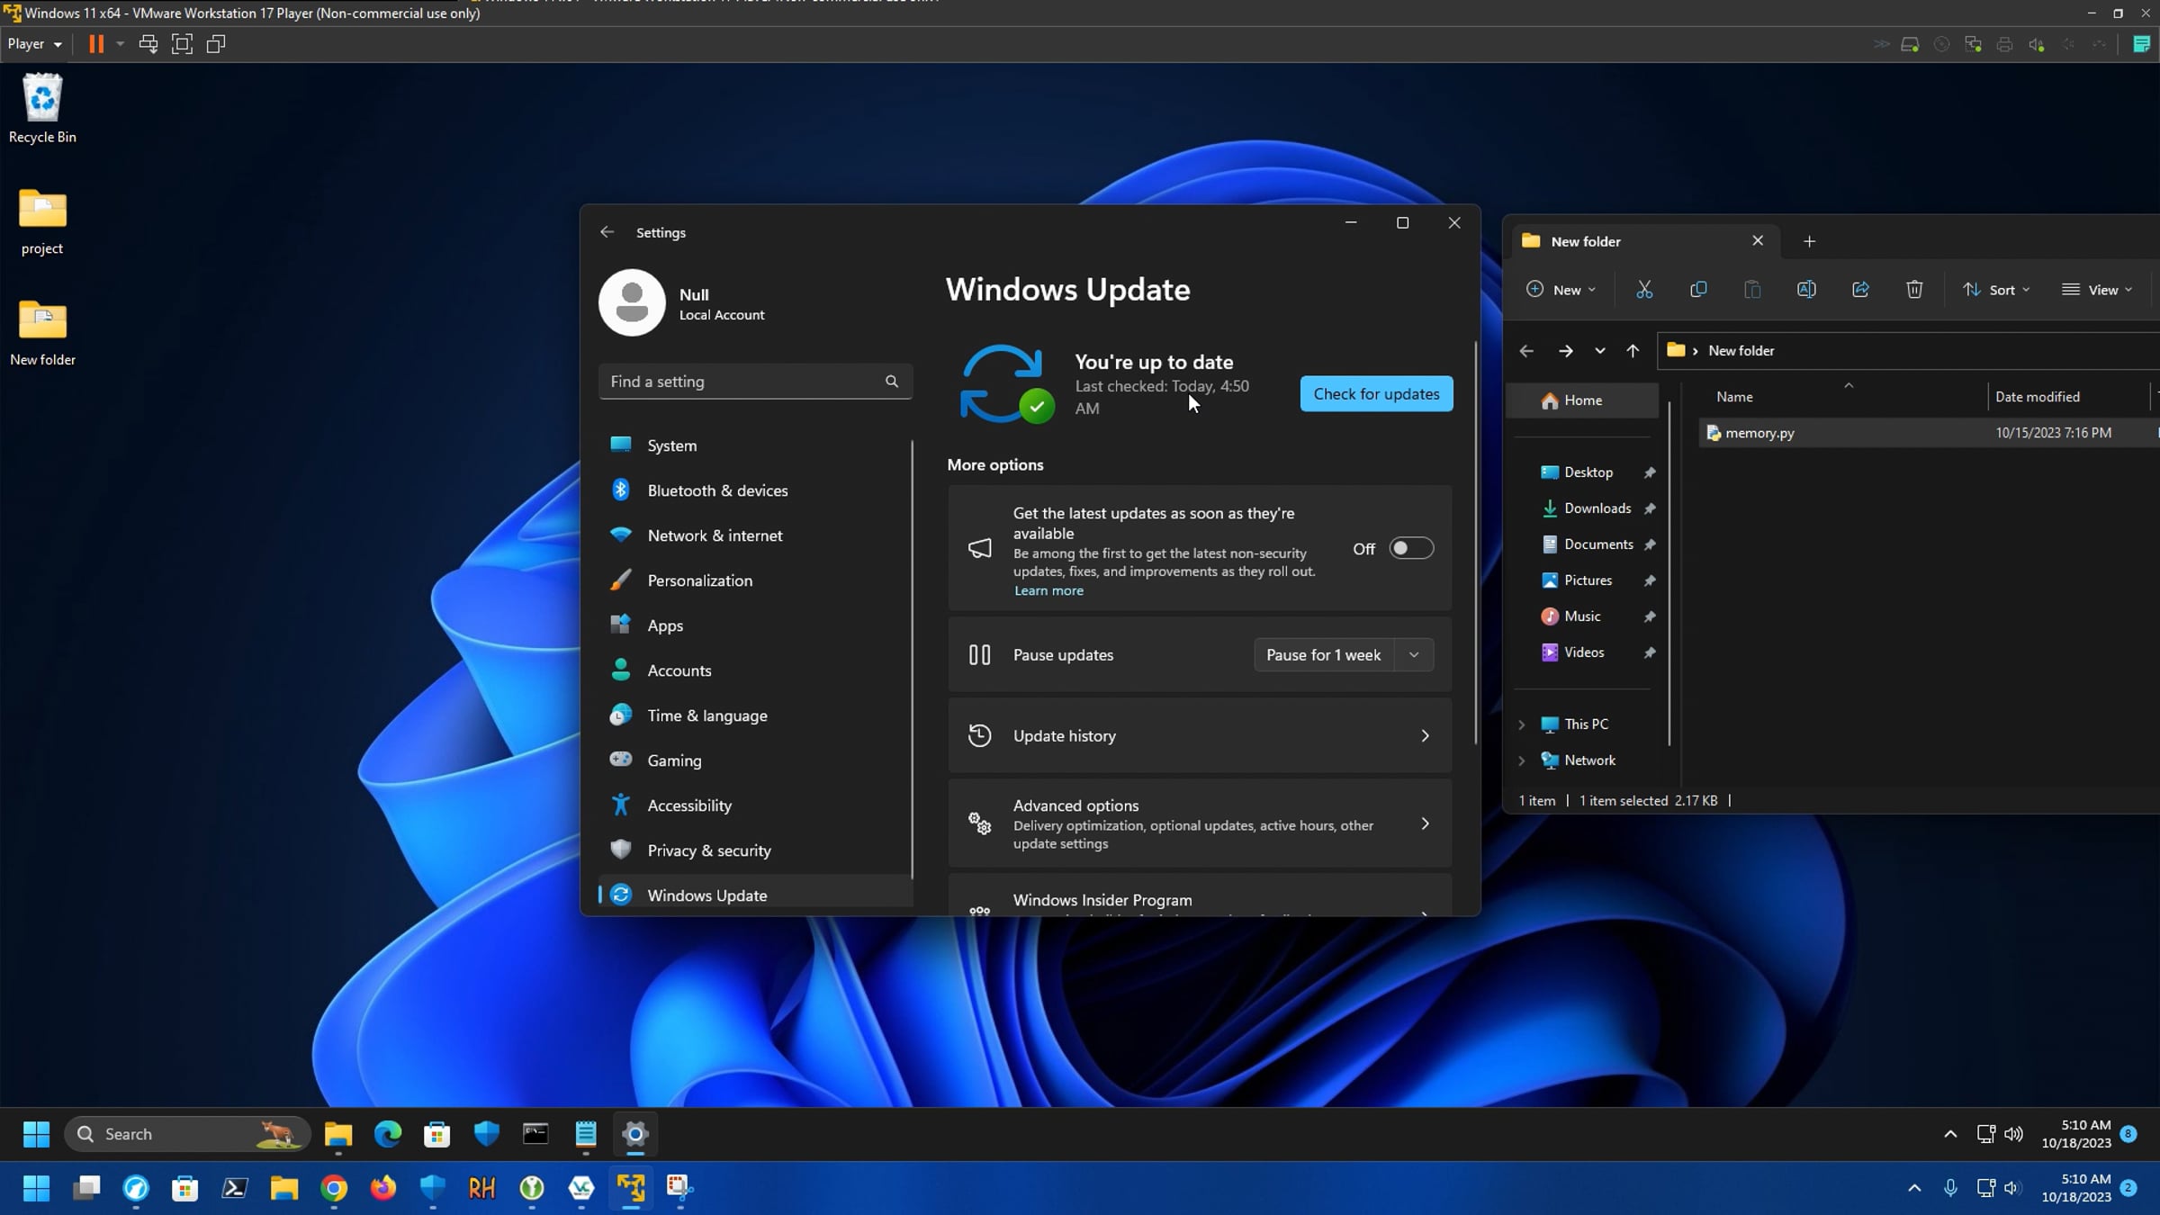Image resolution: width=2160 pixels, height=1215 pixels.
Task: Click the Find a setting search box
Action: [755, 382]
